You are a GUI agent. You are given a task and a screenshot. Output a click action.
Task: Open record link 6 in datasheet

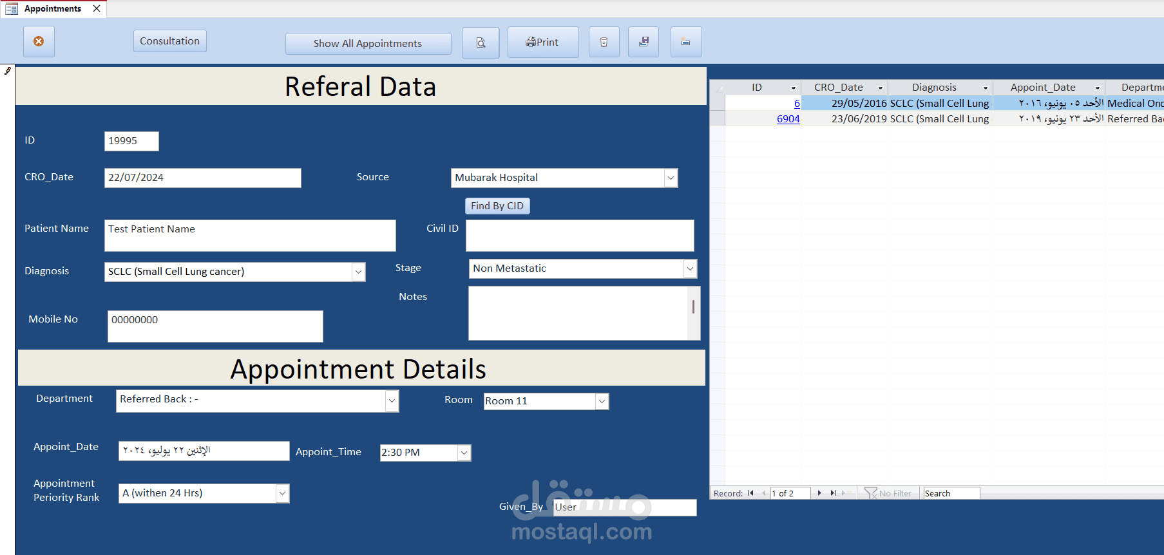[x=797, y=104]
